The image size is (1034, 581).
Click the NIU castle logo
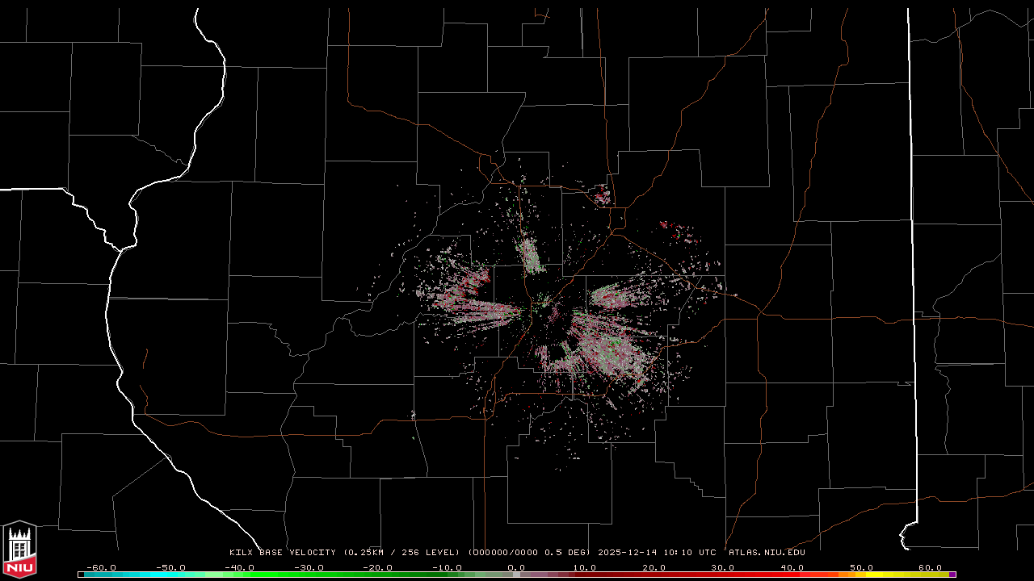pos(19,550)
